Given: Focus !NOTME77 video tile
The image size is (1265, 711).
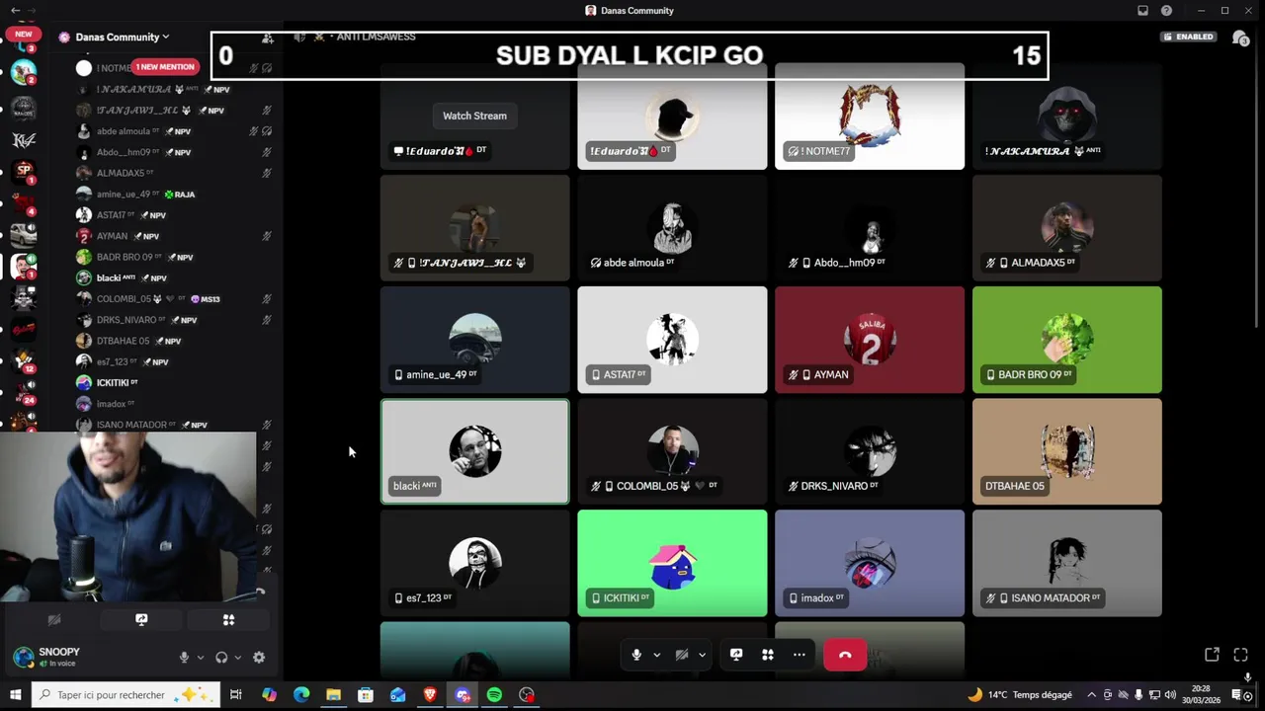Looking at the screenshot, I should tap(870, 117).
